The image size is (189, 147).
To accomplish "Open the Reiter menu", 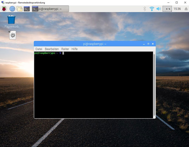I will pos(65,49).
